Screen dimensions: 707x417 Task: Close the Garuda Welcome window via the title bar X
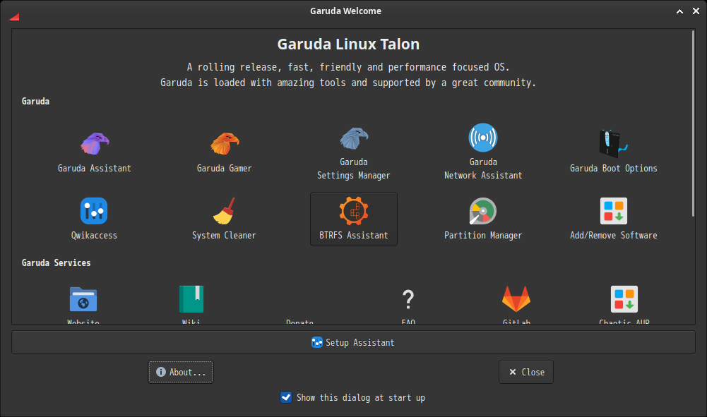(x=696, y=11)
